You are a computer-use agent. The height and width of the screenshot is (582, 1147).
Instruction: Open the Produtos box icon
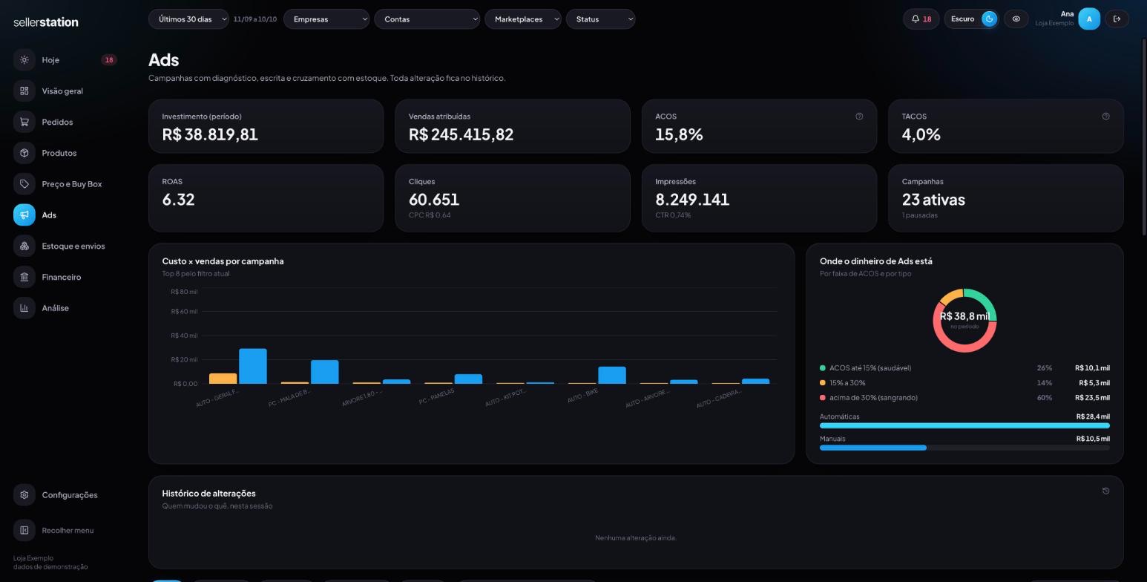(x=24, y=153)
